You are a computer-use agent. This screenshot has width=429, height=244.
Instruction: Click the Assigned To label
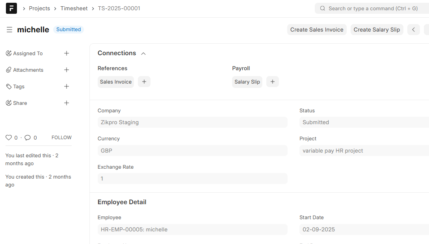28,53
